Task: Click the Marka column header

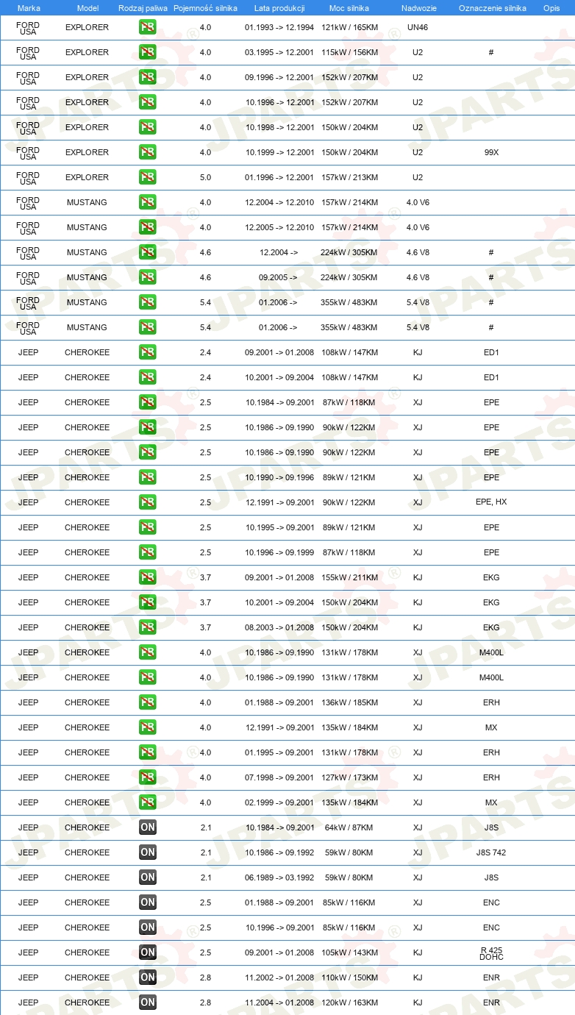Action: (x=29, y=8)
